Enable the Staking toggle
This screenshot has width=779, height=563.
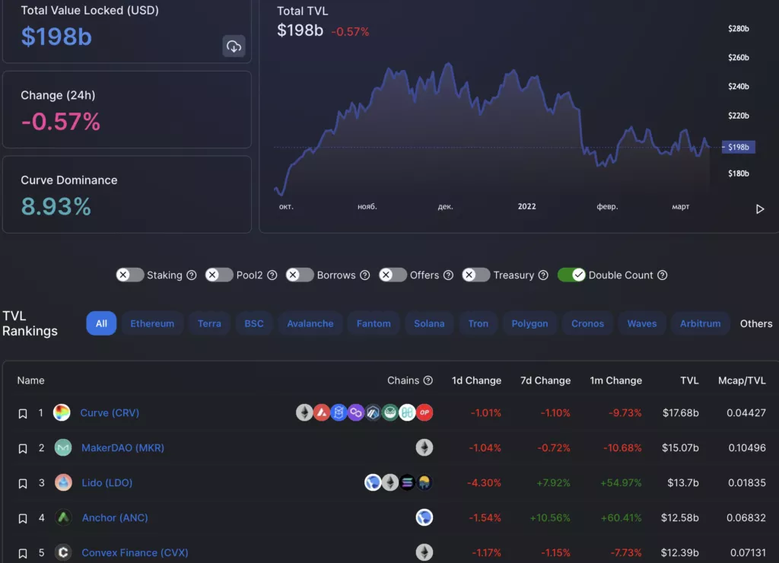(x=129, y=275)
